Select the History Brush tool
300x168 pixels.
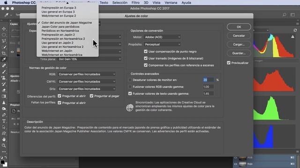tap(4, 84)
